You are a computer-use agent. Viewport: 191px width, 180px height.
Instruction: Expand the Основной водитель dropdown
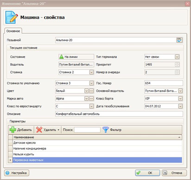coord(180,91)
